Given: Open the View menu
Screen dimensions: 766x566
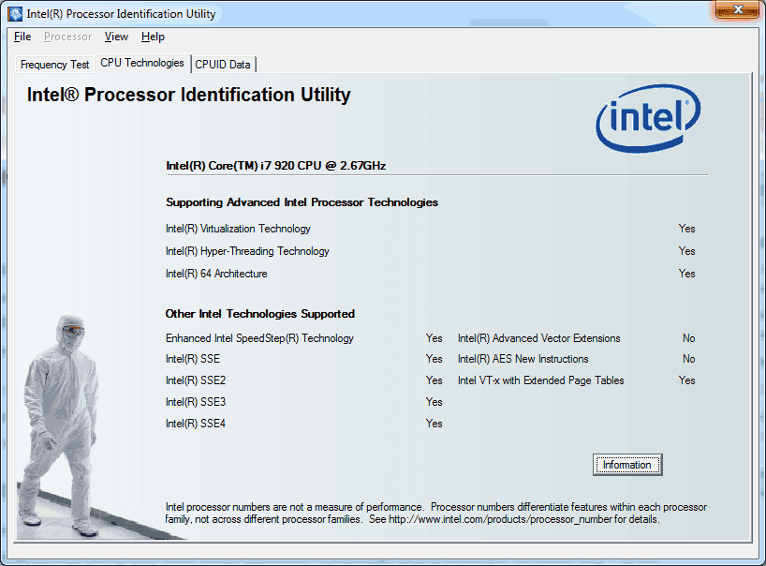Looking at the screenshot, I should [x=116, y=37].
